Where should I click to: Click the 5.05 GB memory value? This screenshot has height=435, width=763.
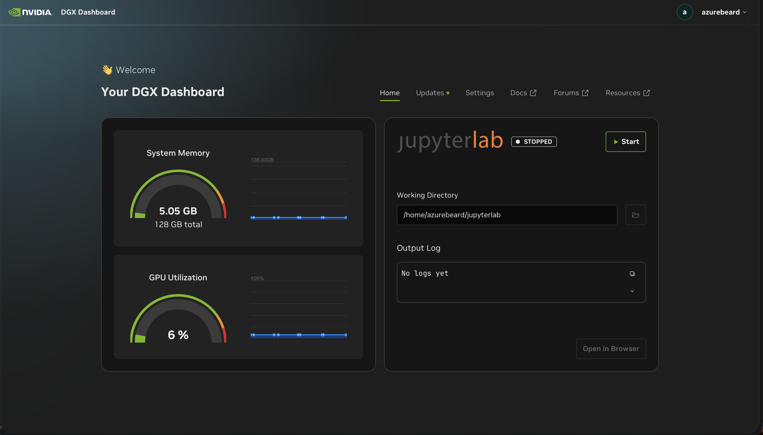pyautogui.click(x=178, y=211)
